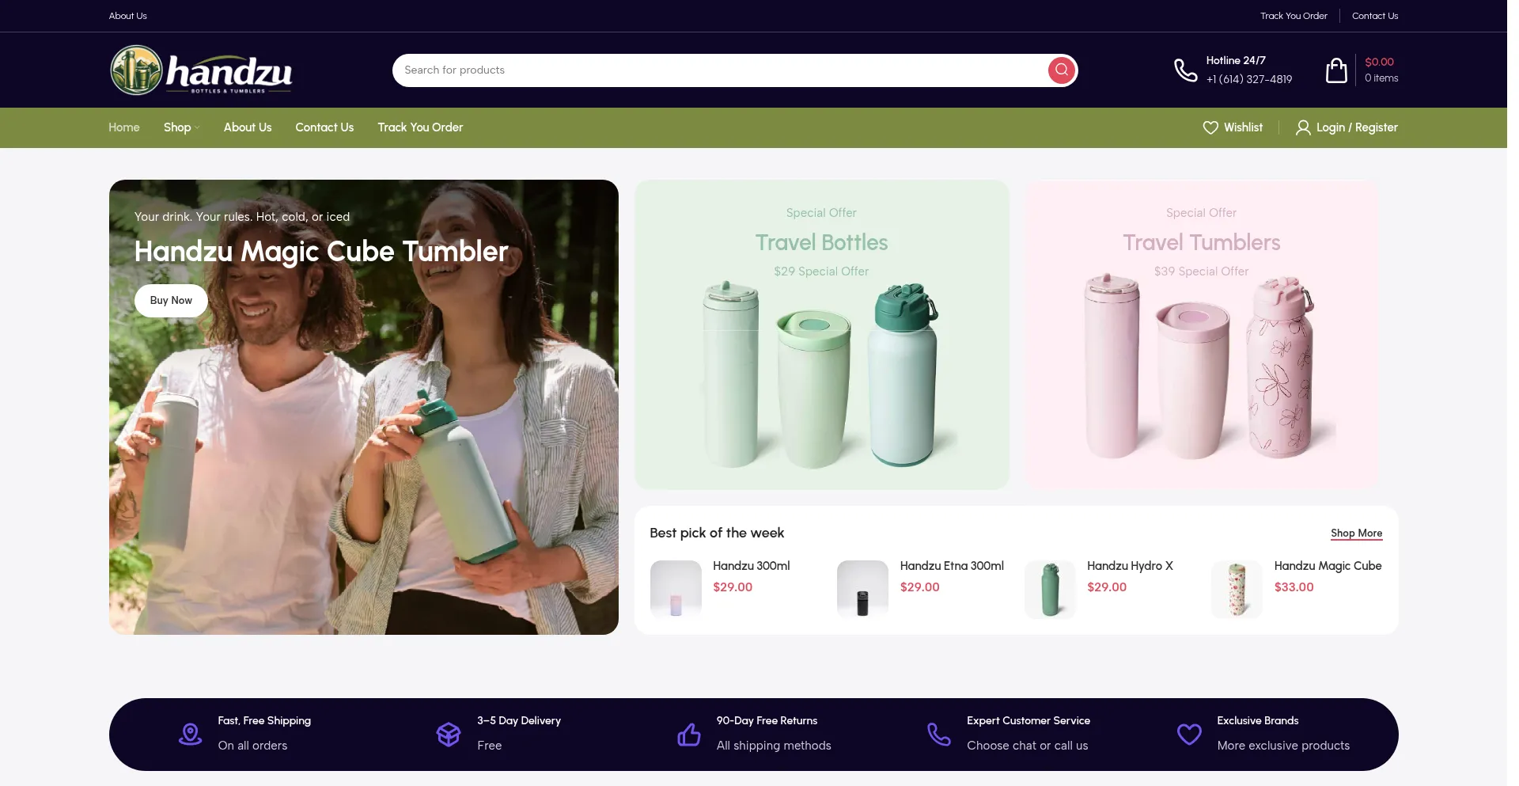Click the Expert Customer Service text
This screenshot has height=786, width=1519.
pyautogui.click(x=1028, y=721)
